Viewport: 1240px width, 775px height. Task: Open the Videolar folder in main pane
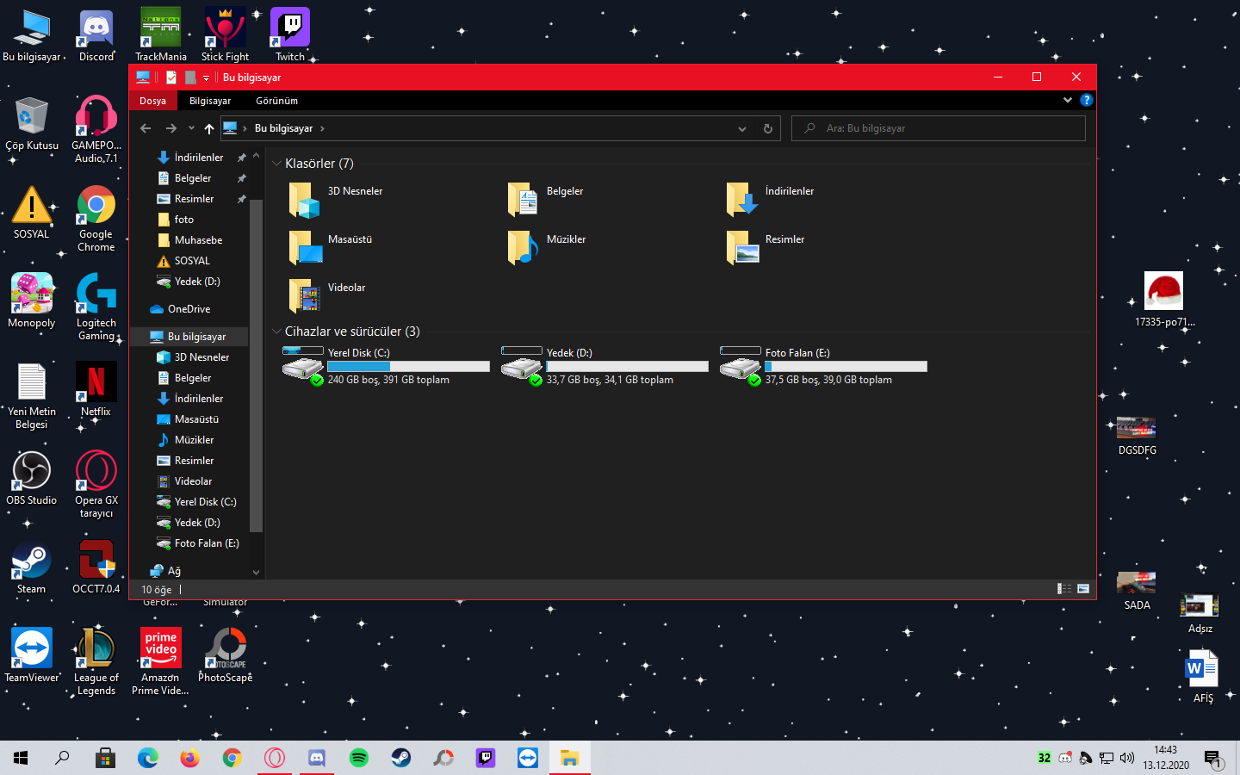(328, 296)
